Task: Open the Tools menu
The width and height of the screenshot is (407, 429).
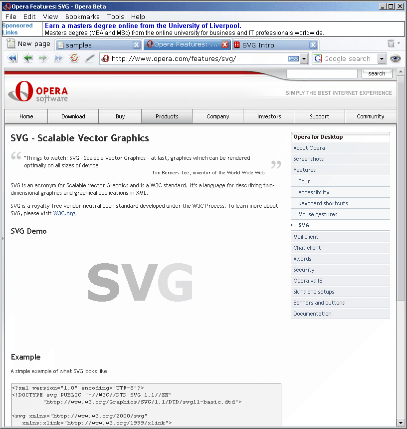Action: pyautogui.click(x=115, y=16)
